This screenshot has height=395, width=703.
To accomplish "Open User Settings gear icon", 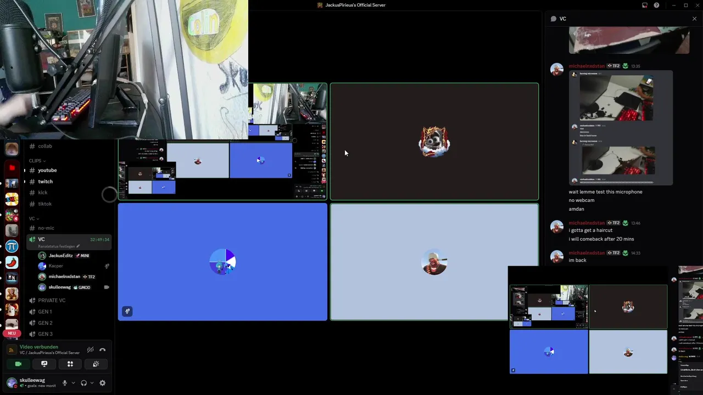I will tap(102, 383).
